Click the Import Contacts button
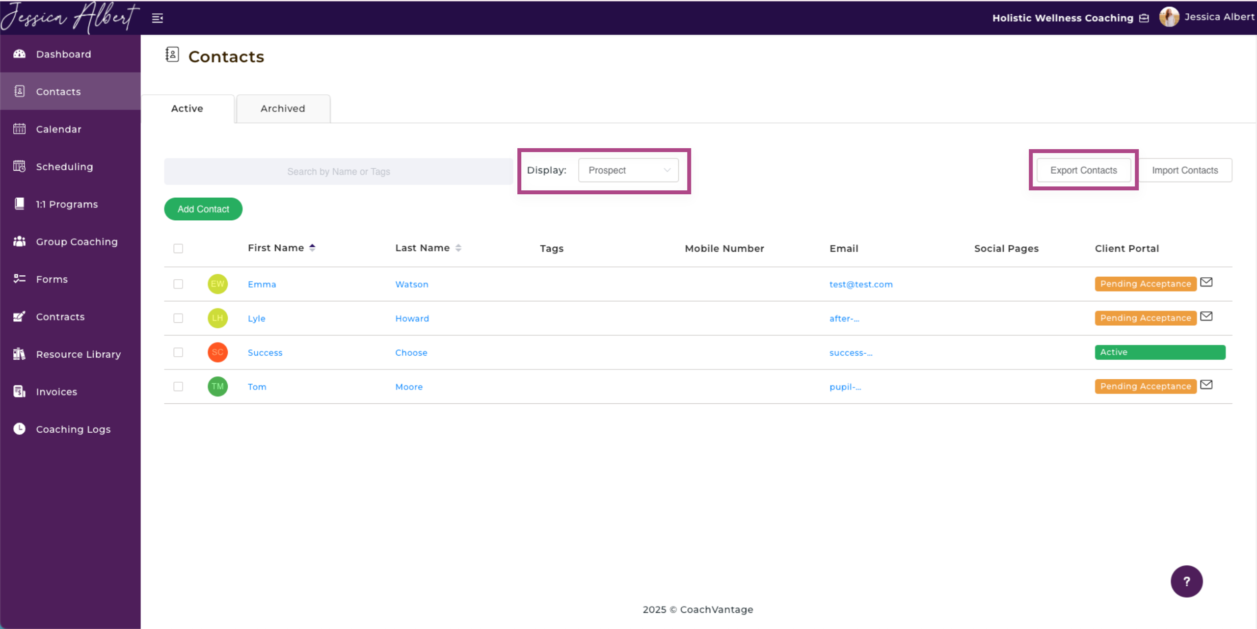Screen dimensions: 1257x629 [1185, 170]
